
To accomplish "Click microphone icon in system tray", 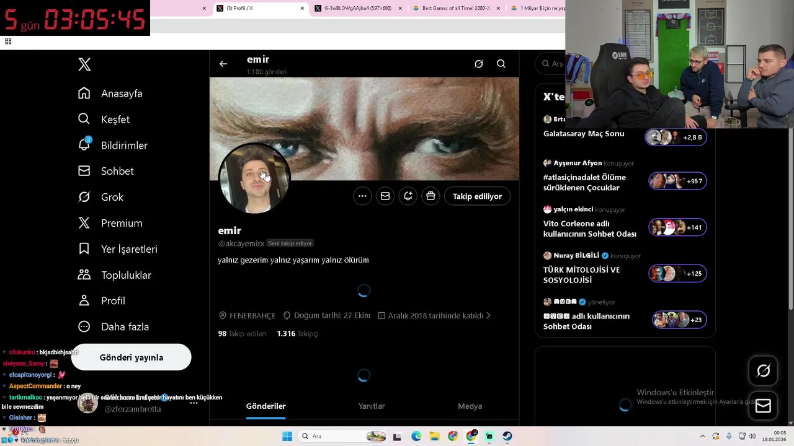I will 729,436.
